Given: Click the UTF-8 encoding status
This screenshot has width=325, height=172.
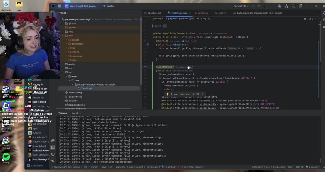Looking at the screenshot, I should click(x=299, y=167).
